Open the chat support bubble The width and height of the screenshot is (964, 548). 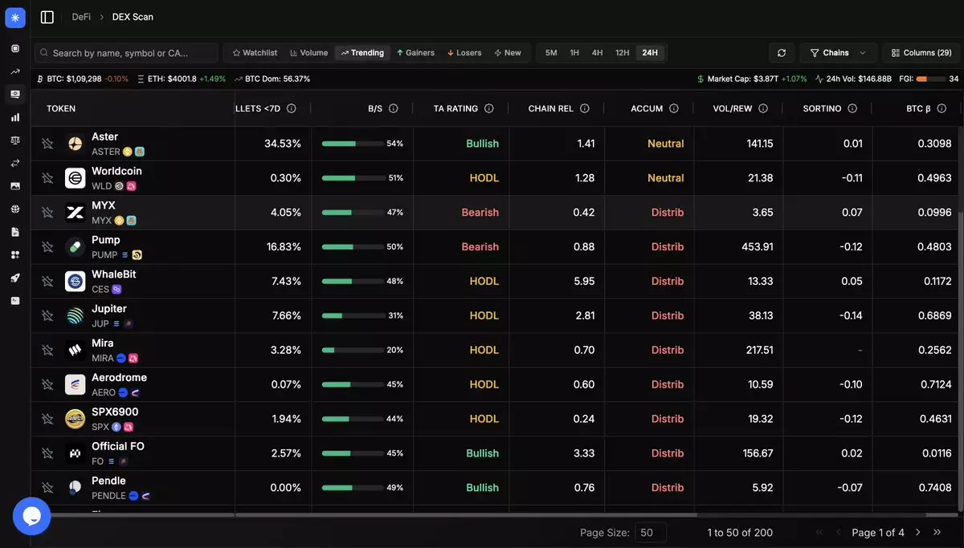click(31, 516)
